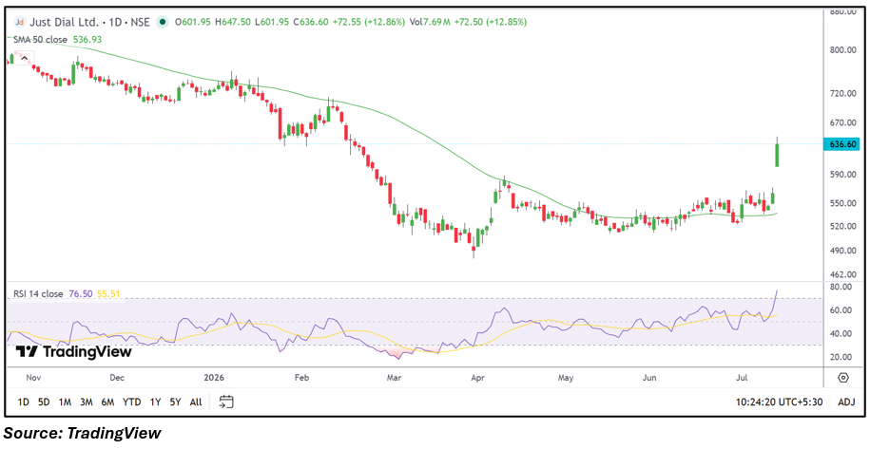Select the 6M time range
Image resolution: width=870 pixels, height=449 pixels.
point(107,402)
